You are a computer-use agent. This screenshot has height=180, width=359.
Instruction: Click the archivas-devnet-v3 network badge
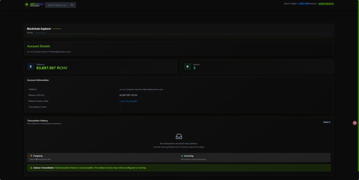[326, 4]
